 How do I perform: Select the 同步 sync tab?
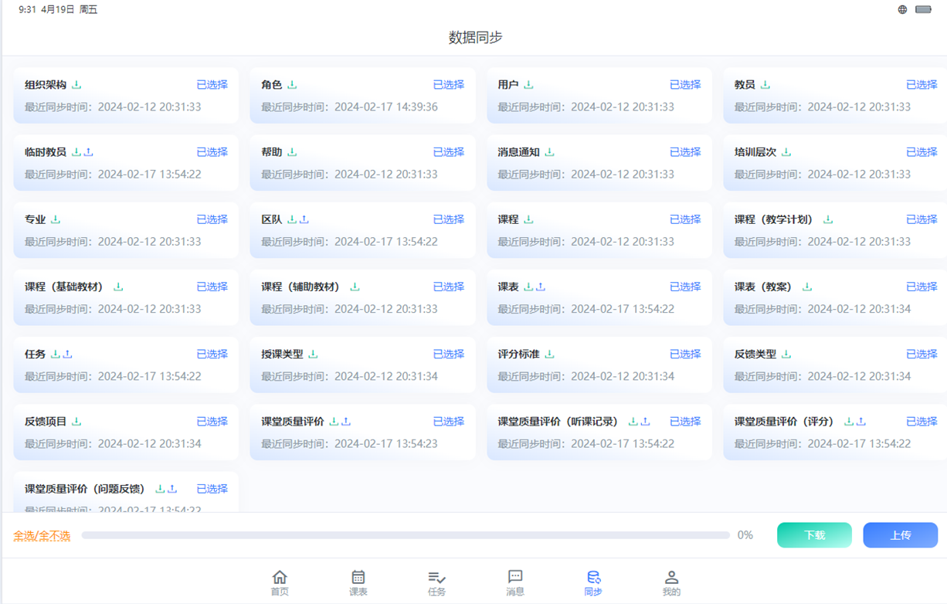[593, 582]
